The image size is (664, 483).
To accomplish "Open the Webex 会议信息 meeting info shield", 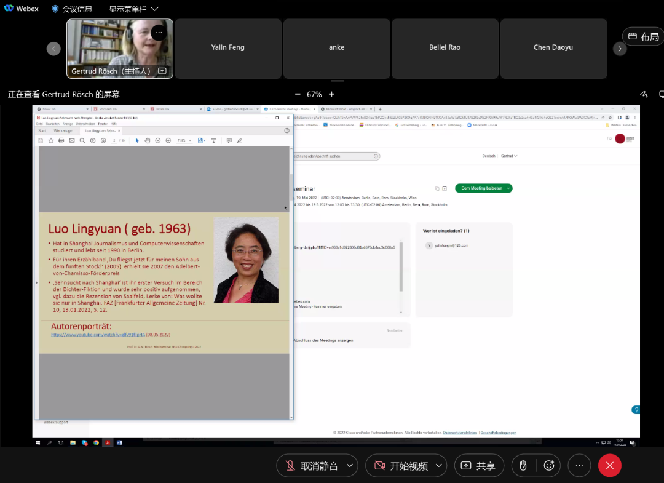I will point(71,9).
